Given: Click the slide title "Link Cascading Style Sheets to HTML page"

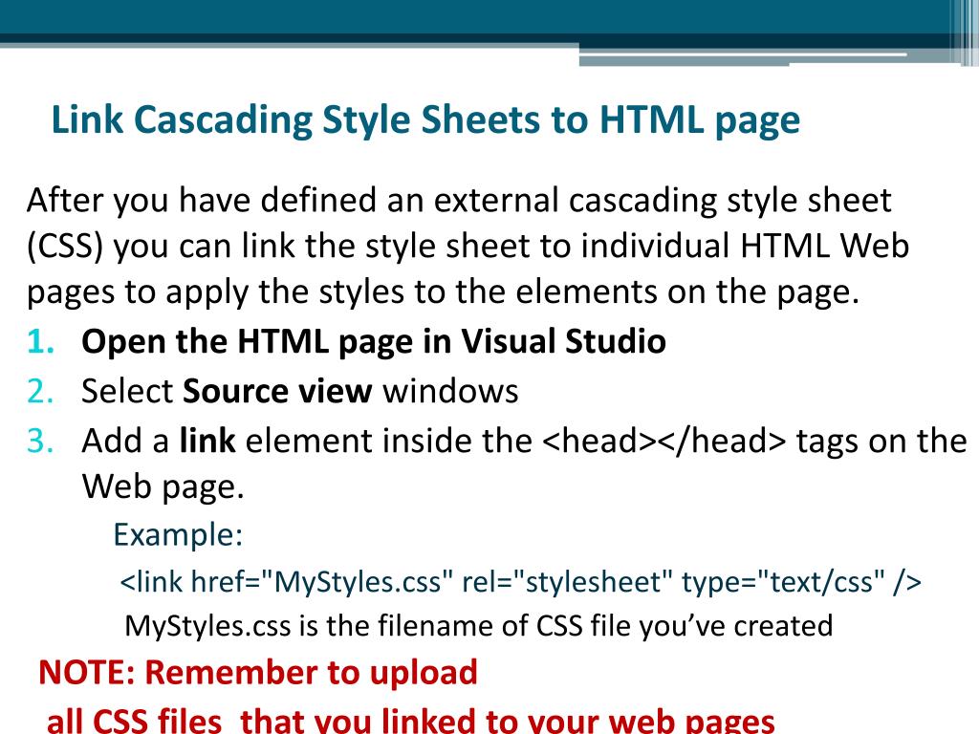Looking at the screenshot, I should pyautogui.click(x=425, y=119).
